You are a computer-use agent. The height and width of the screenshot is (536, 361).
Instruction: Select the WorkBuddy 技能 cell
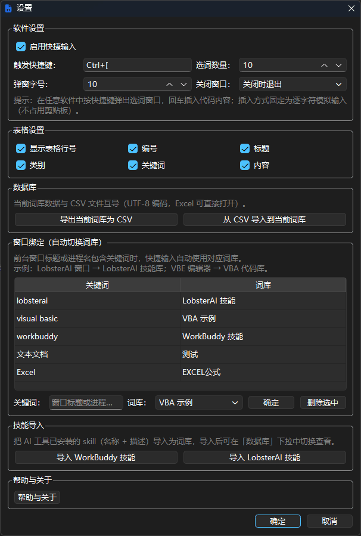coord(263,336)
